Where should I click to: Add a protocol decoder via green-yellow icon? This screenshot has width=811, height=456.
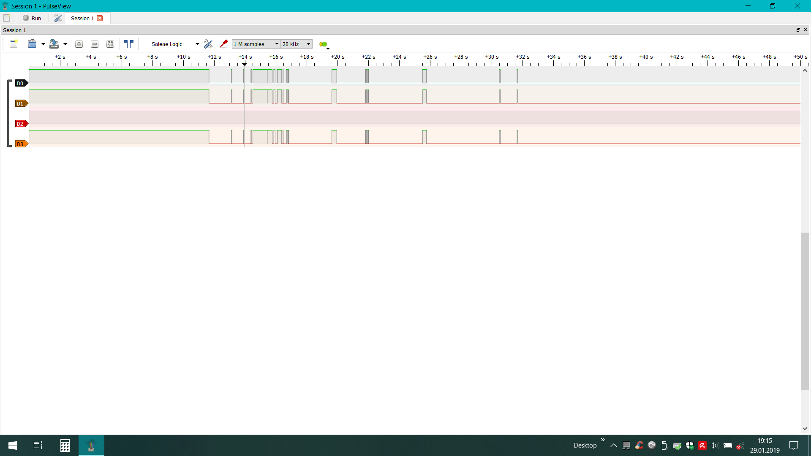click(x=324, y=44)
